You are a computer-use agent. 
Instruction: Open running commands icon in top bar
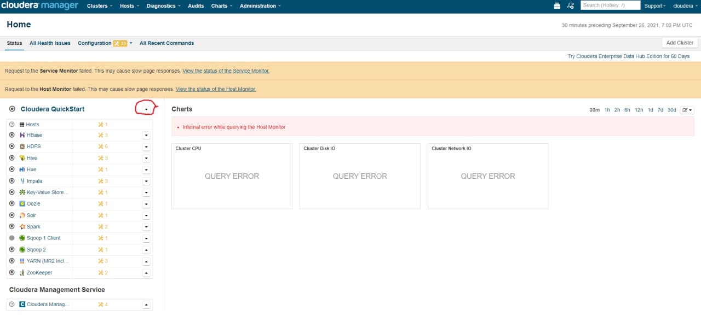(571, 5)
